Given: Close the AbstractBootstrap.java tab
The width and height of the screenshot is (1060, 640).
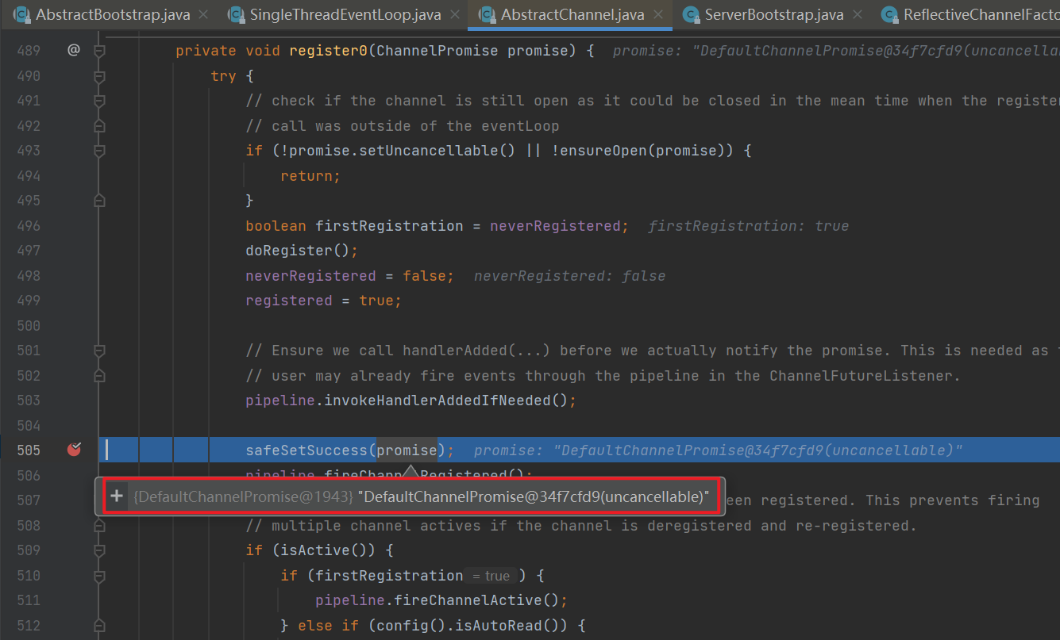Looking at the screenshot, I should [x=203, y=14].
